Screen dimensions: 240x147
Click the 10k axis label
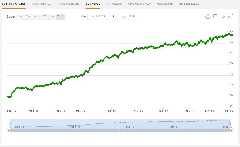click(x=231, y=96)
